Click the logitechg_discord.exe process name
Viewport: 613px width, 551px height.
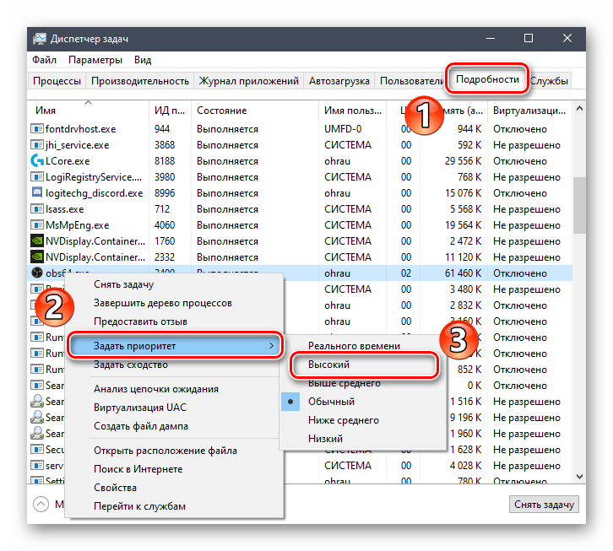(x=95, y=193)
